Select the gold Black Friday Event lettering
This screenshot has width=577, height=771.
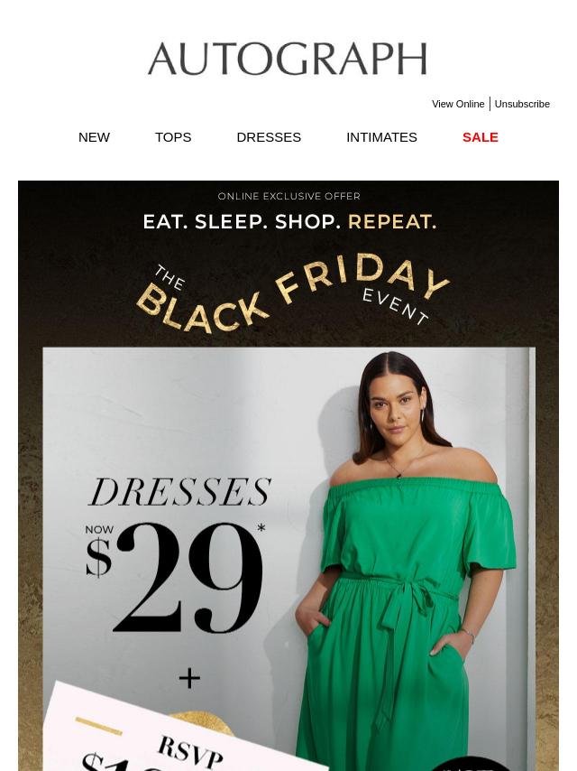(x=292, y=293)
